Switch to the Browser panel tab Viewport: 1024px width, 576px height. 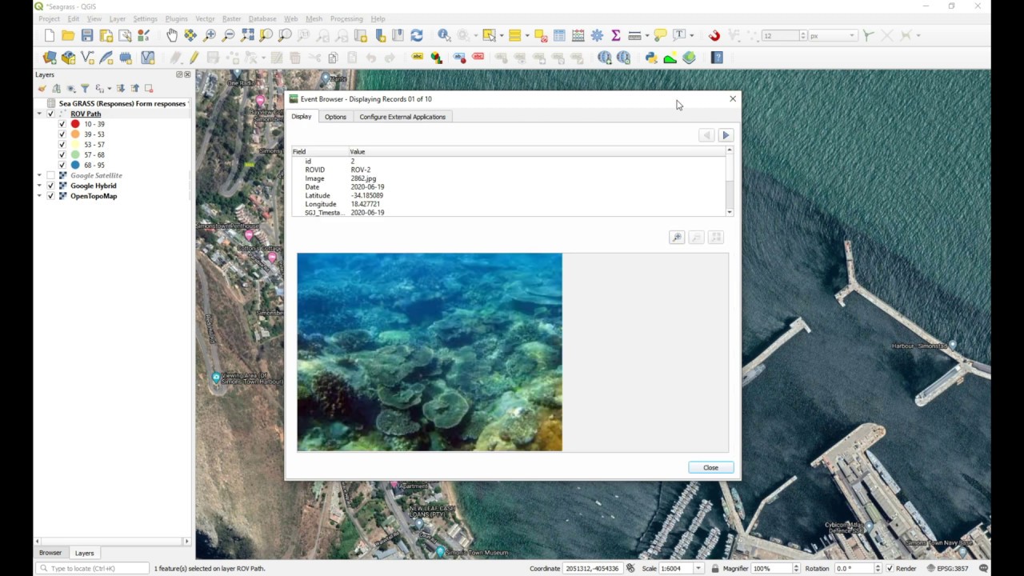tap(50, 553)
